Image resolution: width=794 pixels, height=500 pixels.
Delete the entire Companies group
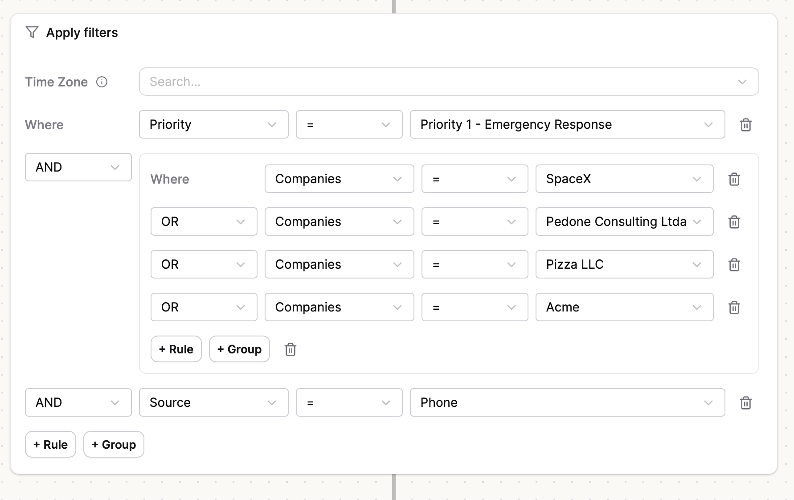(x=291, y=349)
